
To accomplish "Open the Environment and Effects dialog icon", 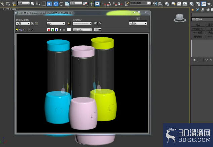I will (x=100, y=23).
